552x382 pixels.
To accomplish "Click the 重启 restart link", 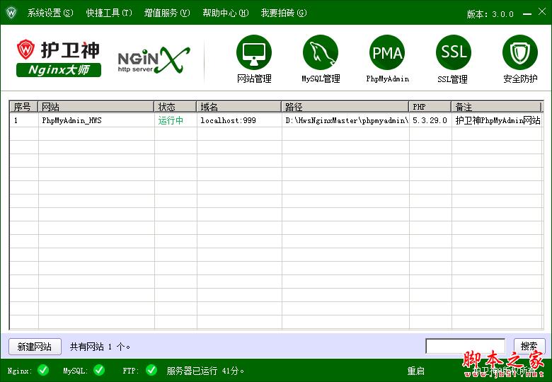I will click(415, 371).
